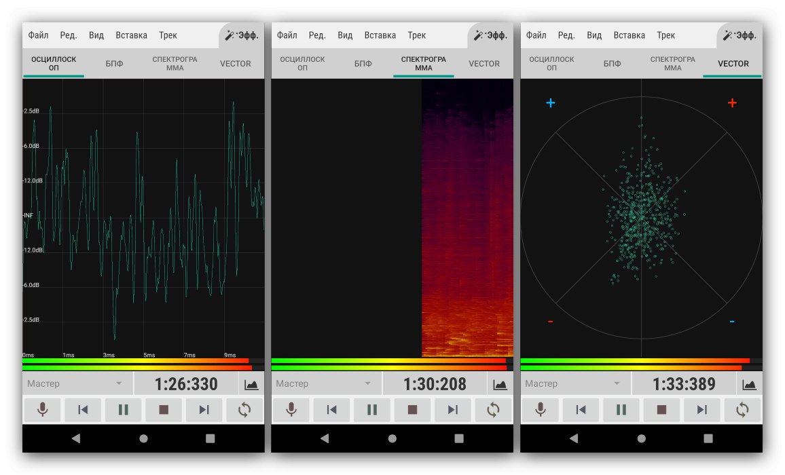Open Трек menu in the middle screen

point(416,35)
